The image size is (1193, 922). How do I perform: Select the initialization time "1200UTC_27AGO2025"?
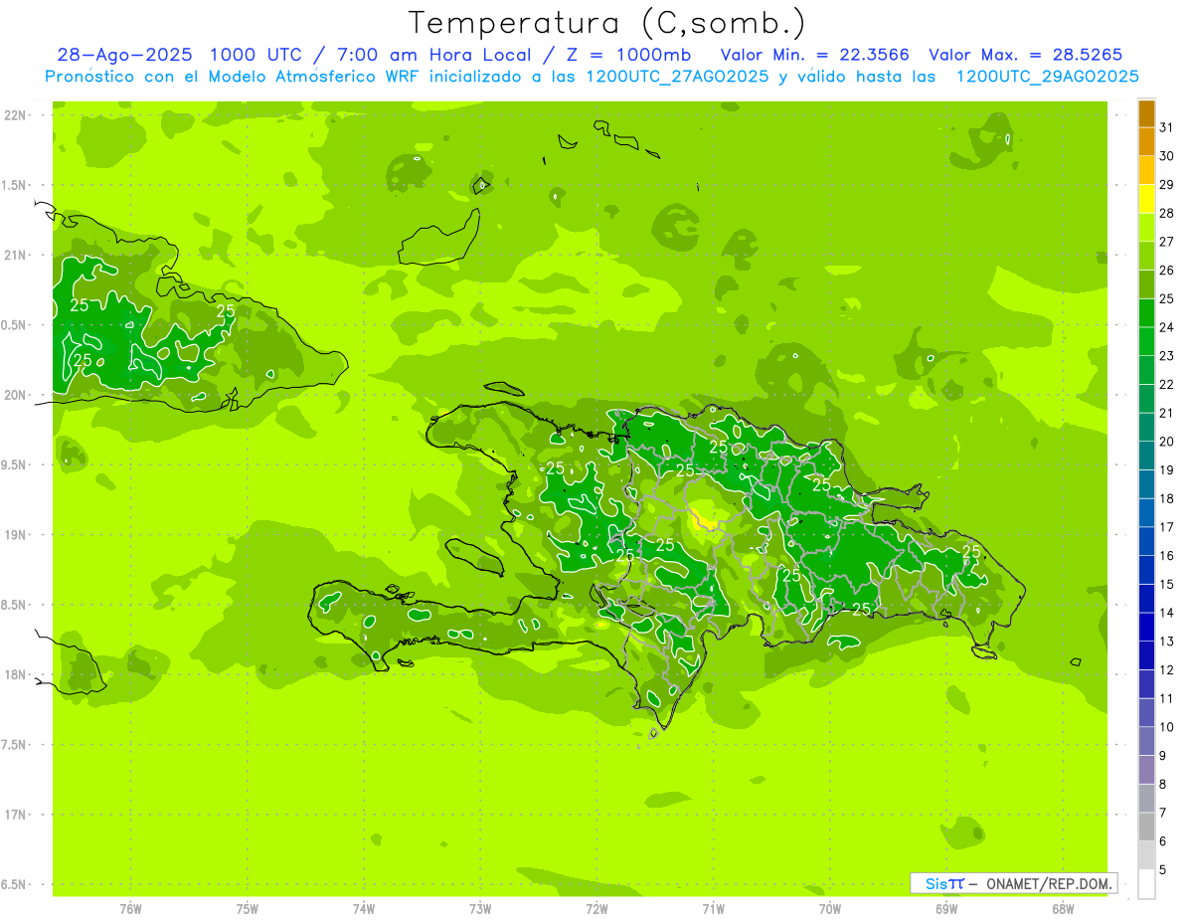tap(678, 77)
